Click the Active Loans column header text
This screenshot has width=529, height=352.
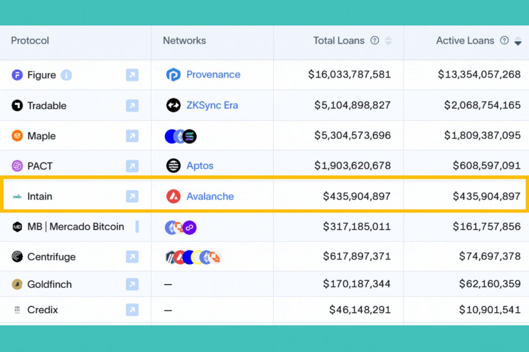tap(465, 40)
